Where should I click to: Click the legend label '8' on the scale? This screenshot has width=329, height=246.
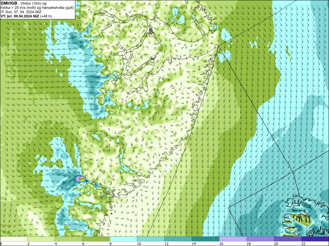111,244
